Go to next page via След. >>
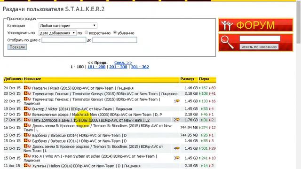 pyautogui.click(x=123, y=62)
